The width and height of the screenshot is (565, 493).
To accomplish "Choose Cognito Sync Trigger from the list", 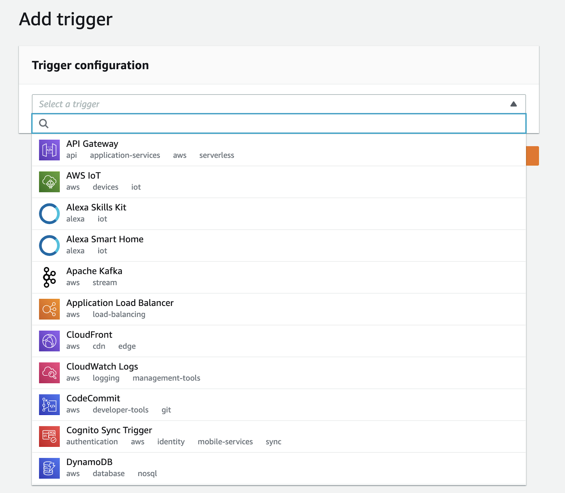I will pos(279,437).
